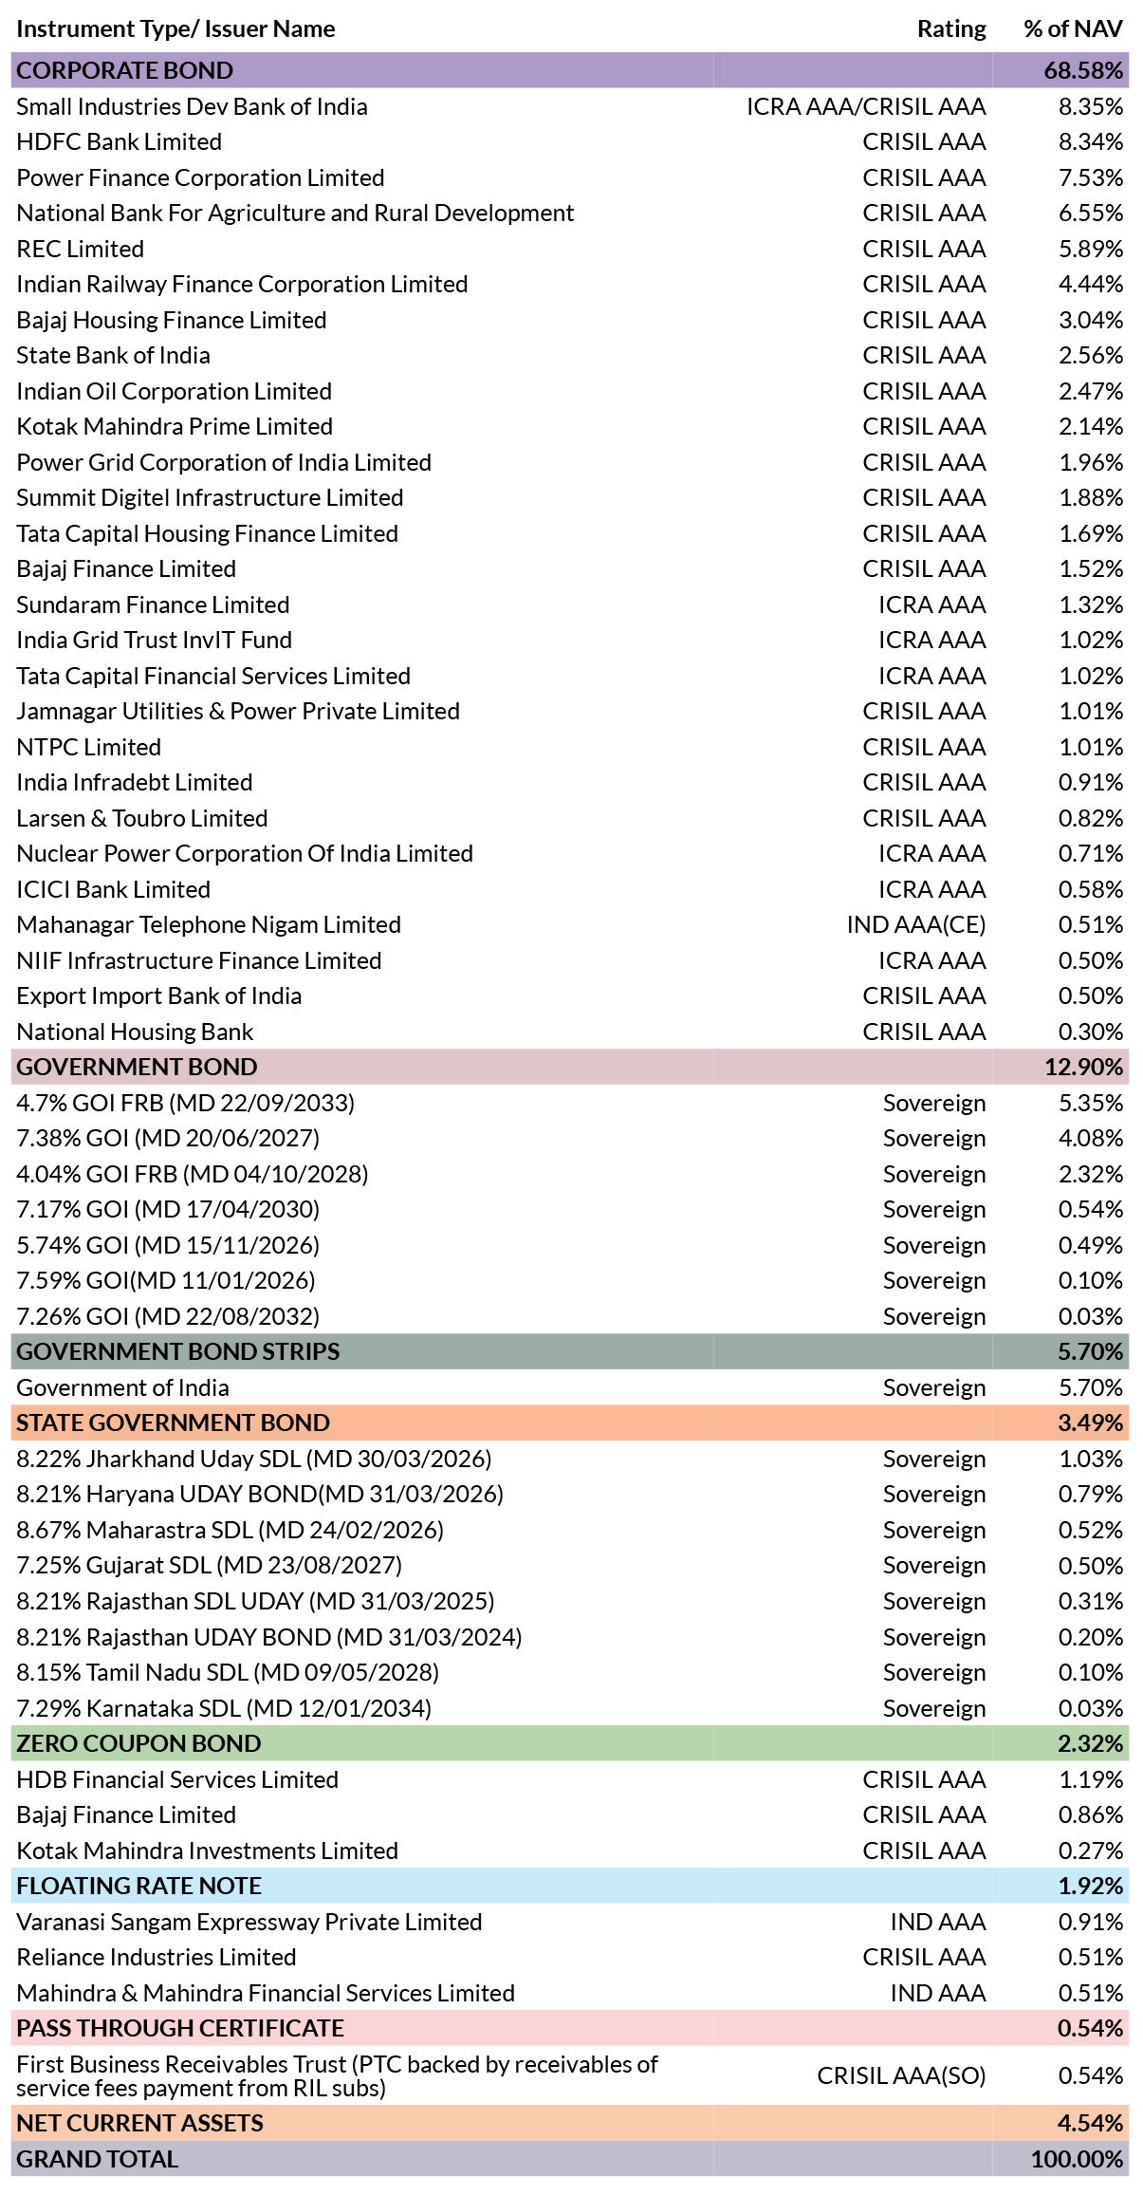Click the GOVERNMENT BOND category header
Image resolution: width=1143 pixels, height=2195 pixels.
(x=570, y=1067)
